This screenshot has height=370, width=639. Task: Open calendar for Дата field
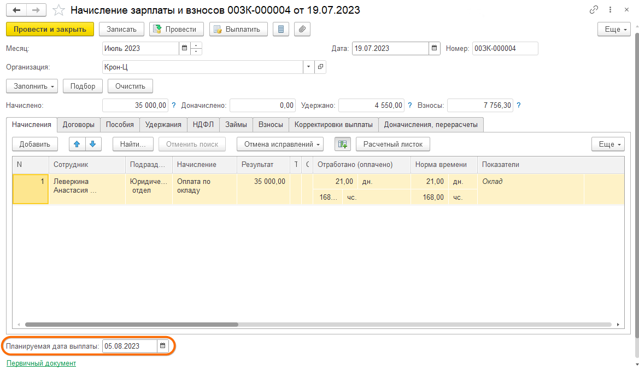(435, 48)
